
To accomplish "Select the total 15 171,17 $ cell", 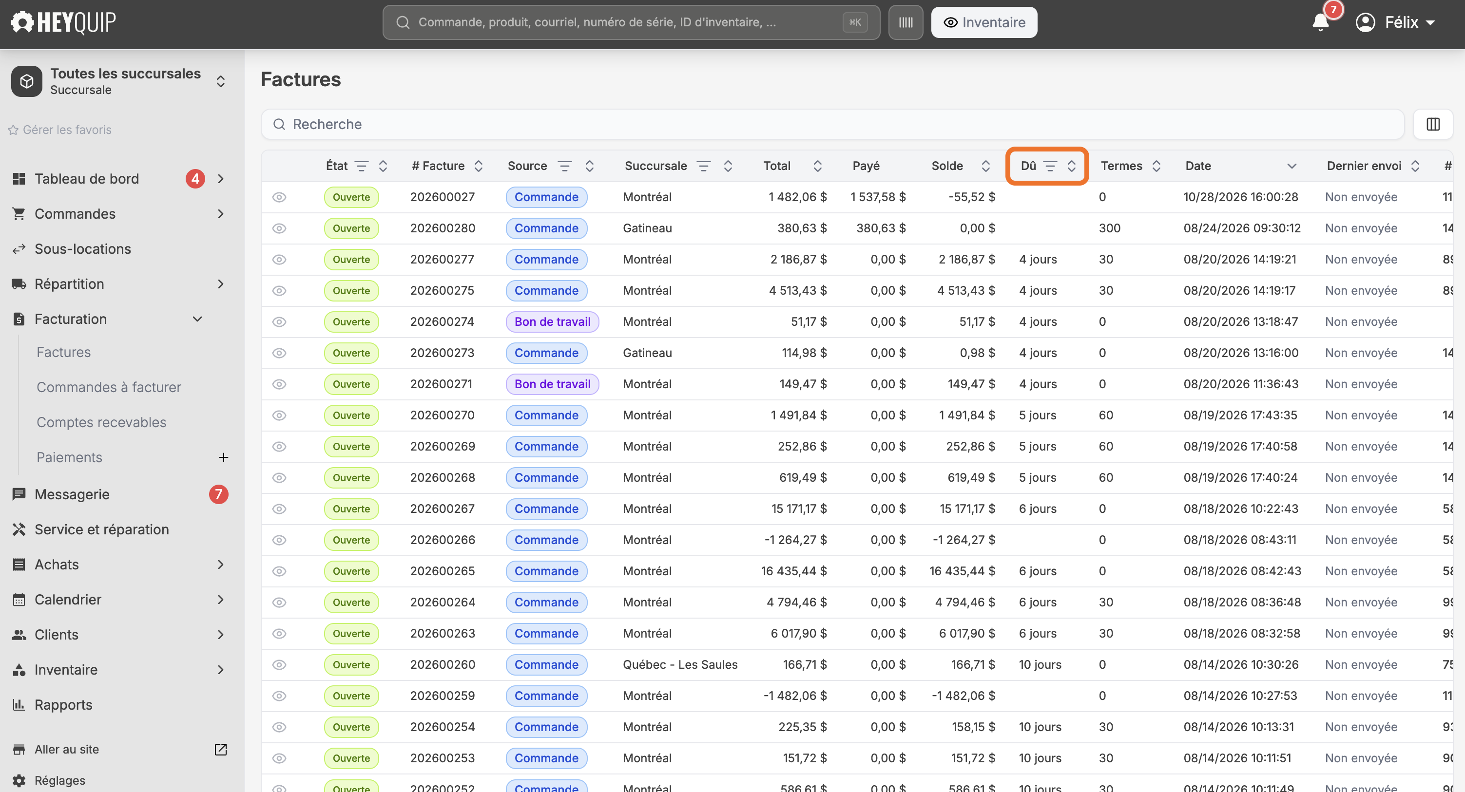I will tap(798, 509).
